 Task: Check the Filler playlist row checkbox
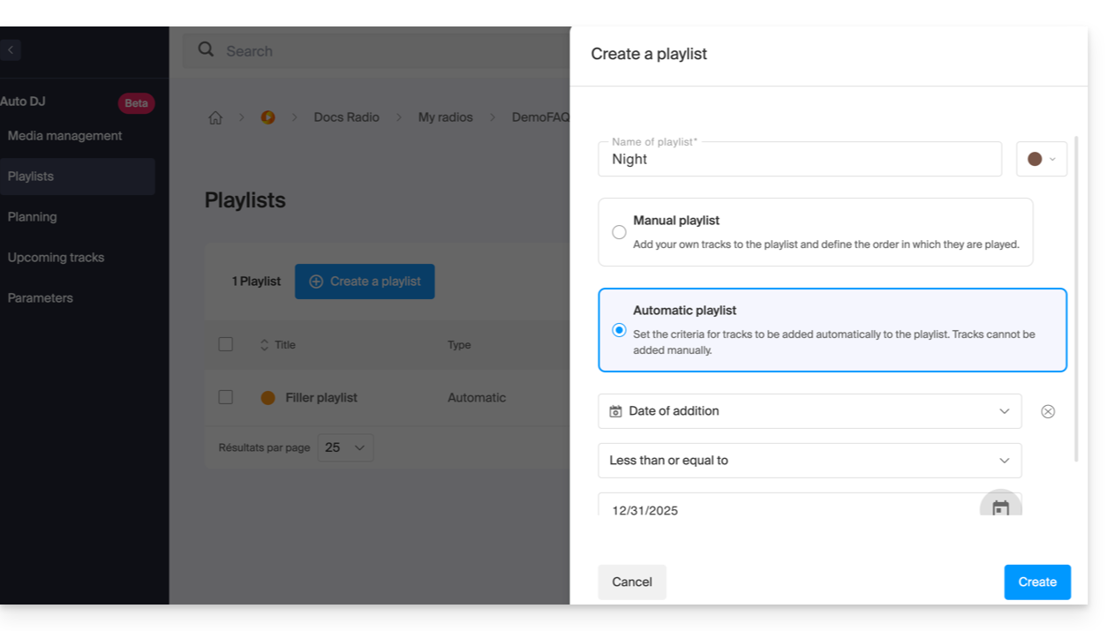click(x=226, y=397)
